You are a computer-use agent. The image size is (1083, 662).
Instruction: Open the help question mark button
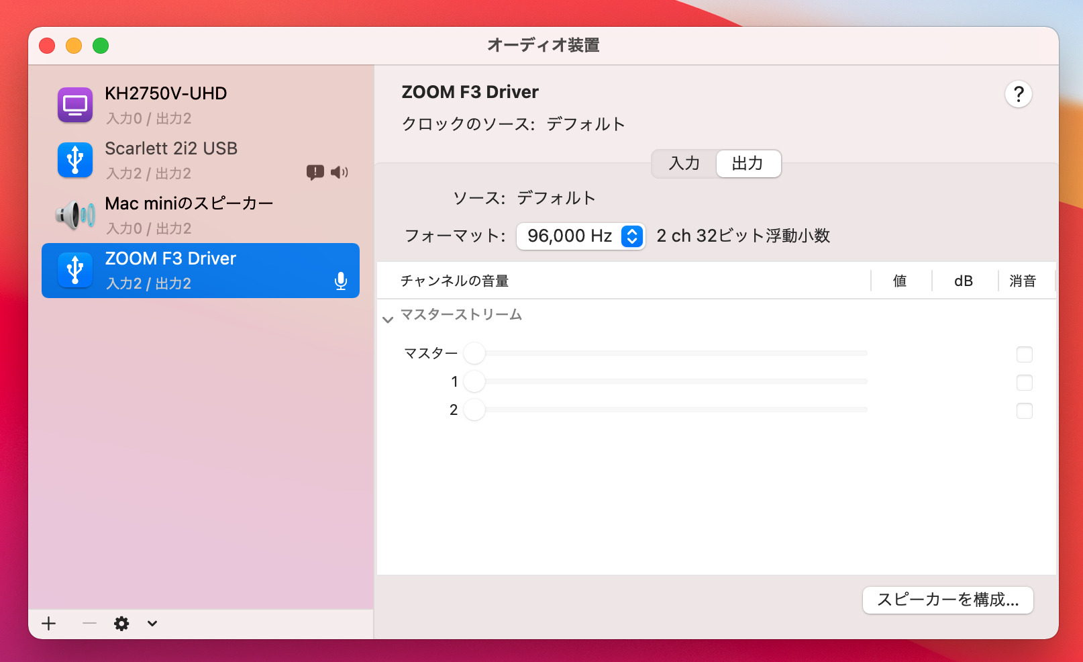1019,94
